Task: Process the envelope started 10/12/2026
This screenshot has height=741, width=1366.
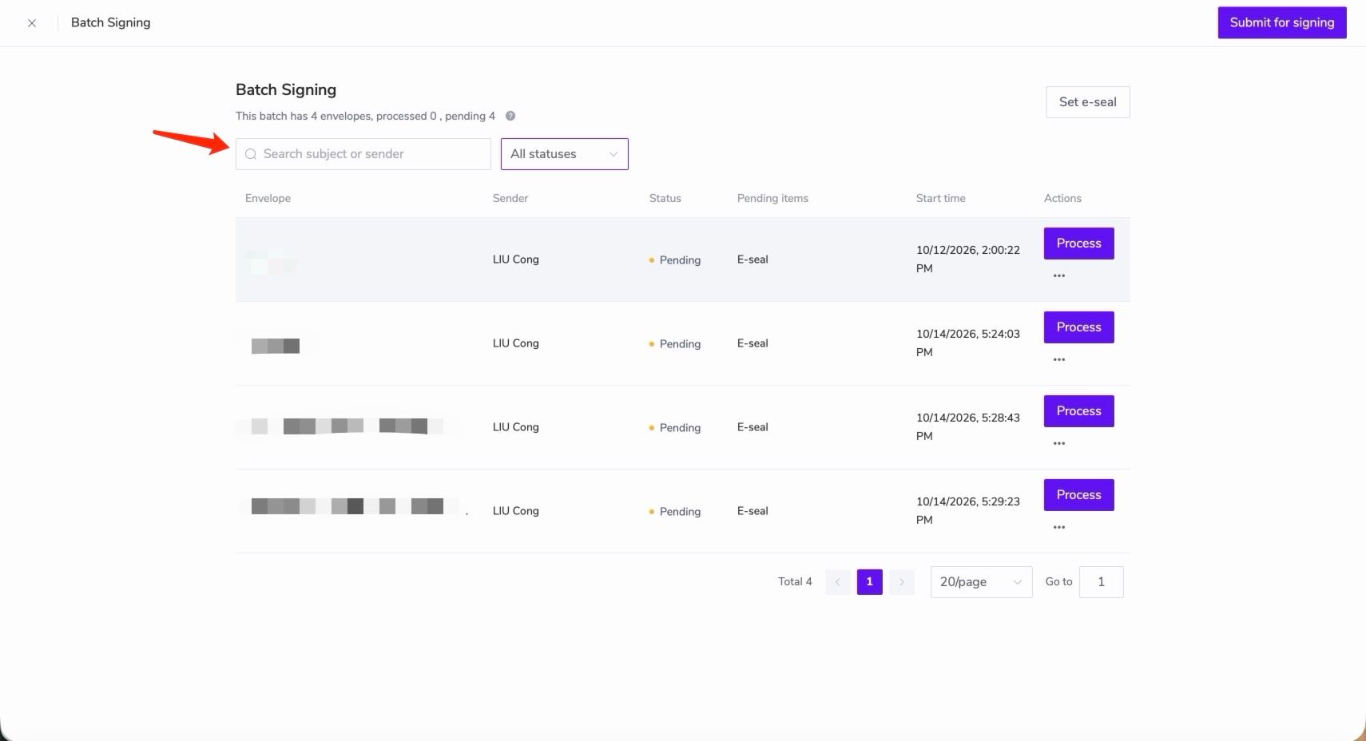Action: [x=1079, y=244]
